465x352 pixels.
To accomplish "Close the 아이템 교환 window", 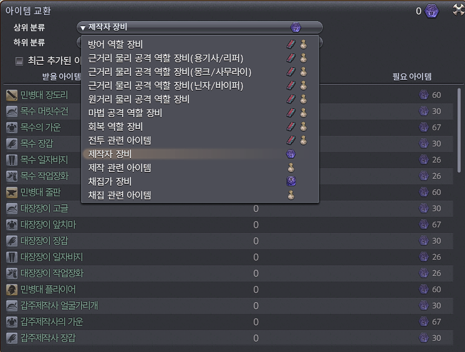I will click(459, 10).
